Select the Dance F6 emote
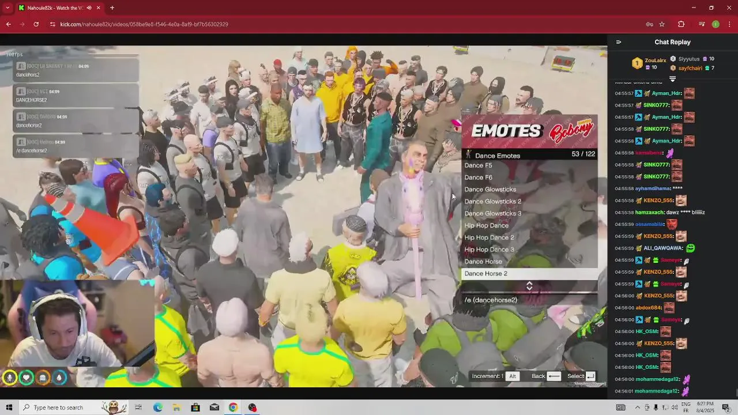The height and width of the screenshot is (415, 738). pyautogui.click(x=529, y=178)
